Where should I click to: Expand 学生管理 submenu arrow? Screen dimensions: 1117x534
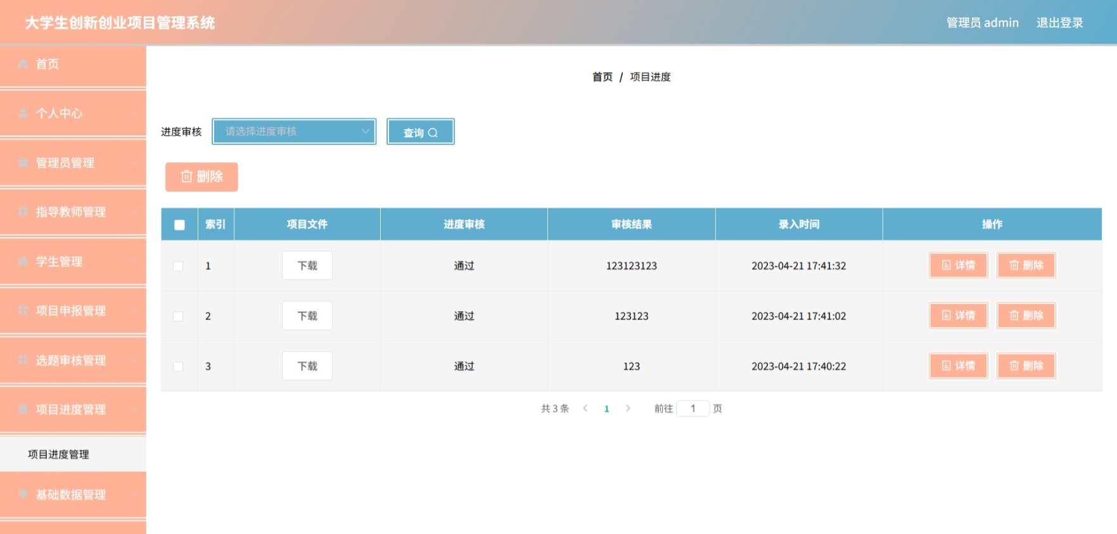(x=134, y=262)
